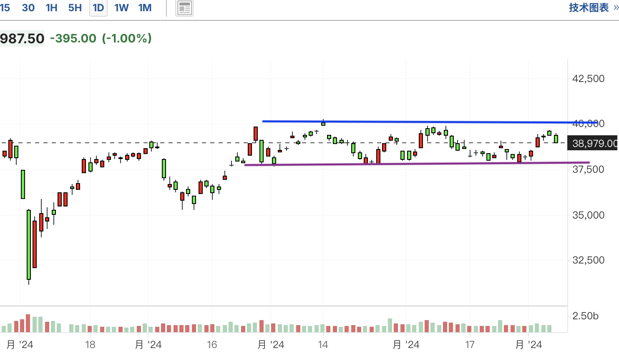Screen dimensions: 619x363
Task: Select the purple support trend line
Action: tap(417, 164)
